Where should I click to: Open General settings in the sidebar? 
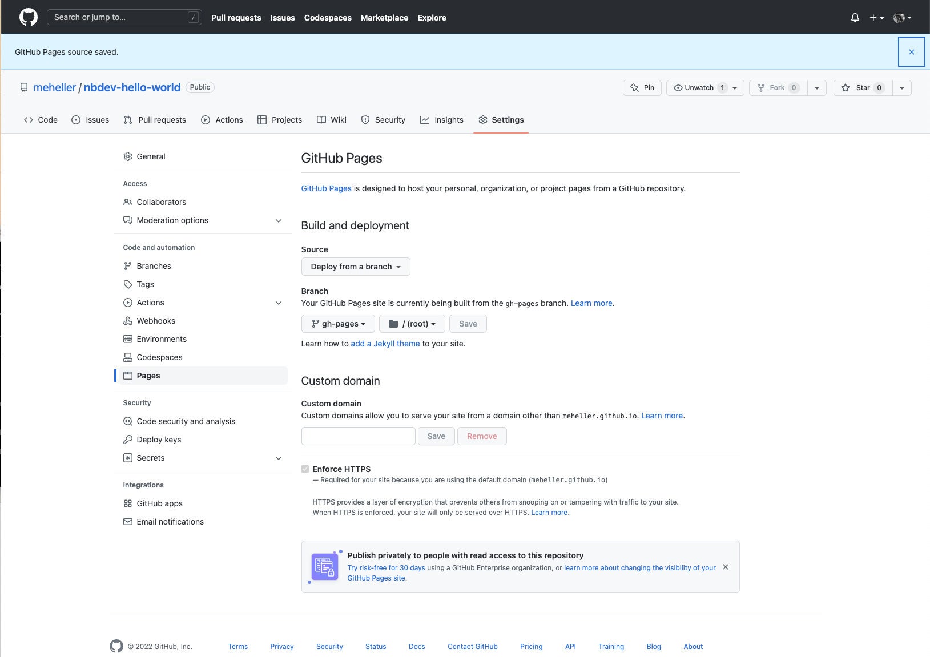click(x=203, y=156)
